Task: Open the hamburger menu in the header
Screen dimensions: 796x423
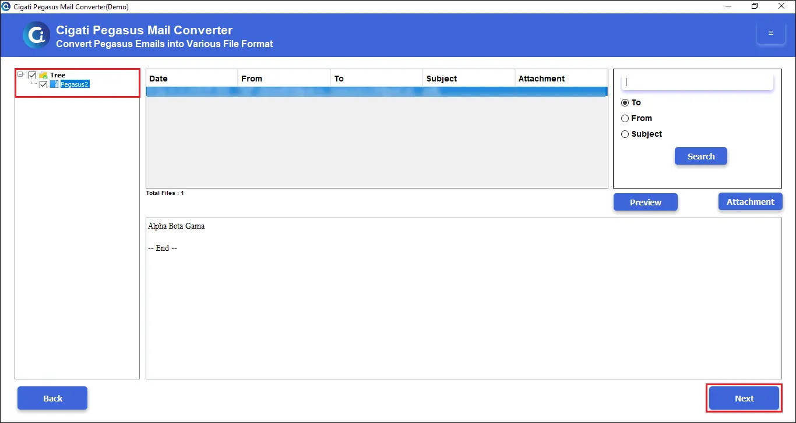Action: click(770, 33)
